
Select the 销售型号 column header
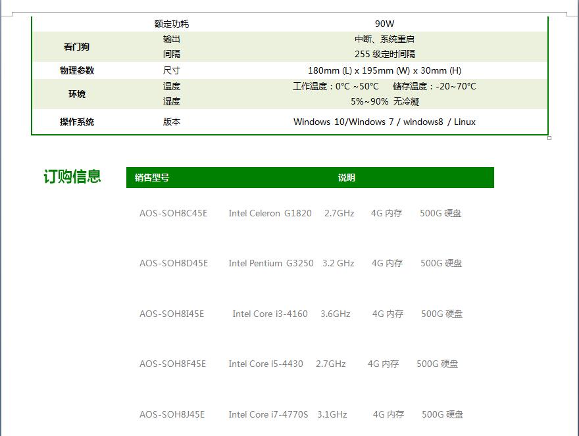click(x=152, y=178)
